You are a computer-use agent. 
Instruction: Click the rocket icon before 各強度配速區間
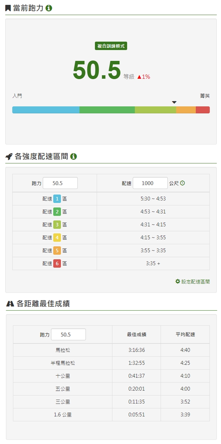click(9, 156)
